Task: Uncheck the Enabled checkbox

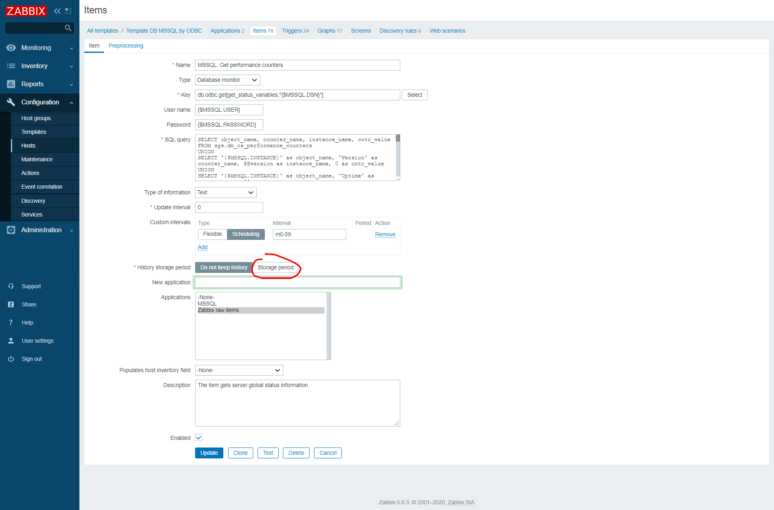Action: pyautogui.click(x=199, y=438)
